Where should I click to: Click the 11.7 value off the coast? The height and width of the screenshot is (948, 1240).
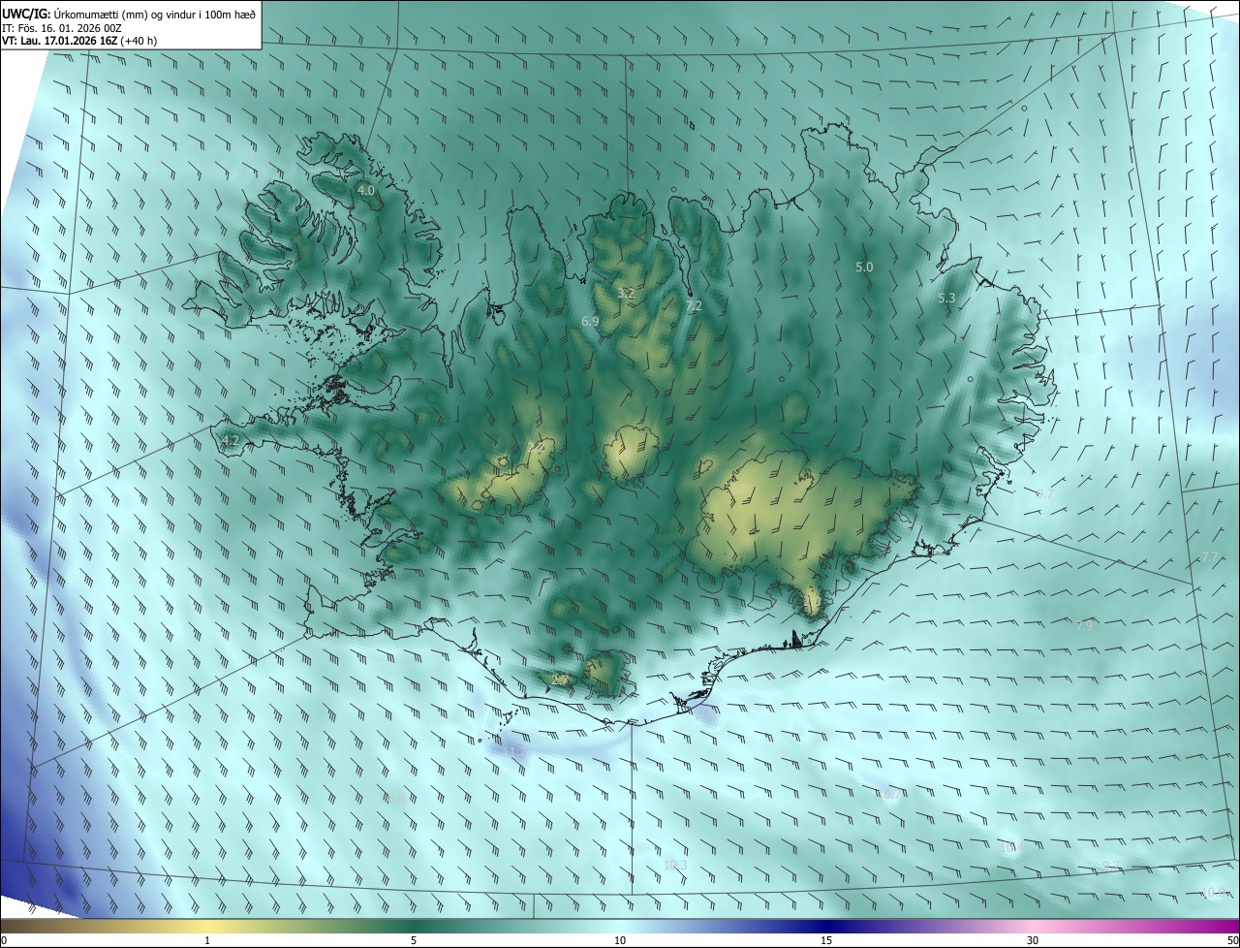pos(512,751)
